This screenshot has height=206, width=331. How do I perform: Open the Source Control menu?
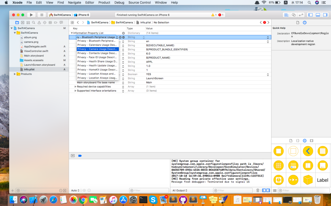tap(140, 3)
